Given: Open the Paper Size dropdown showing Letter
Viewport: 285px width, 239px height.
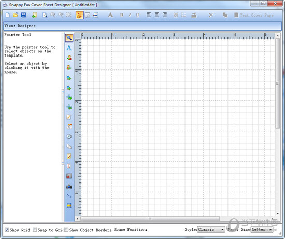Looking at the screenshot, I should pyautogui.click(x=262, y=230).
